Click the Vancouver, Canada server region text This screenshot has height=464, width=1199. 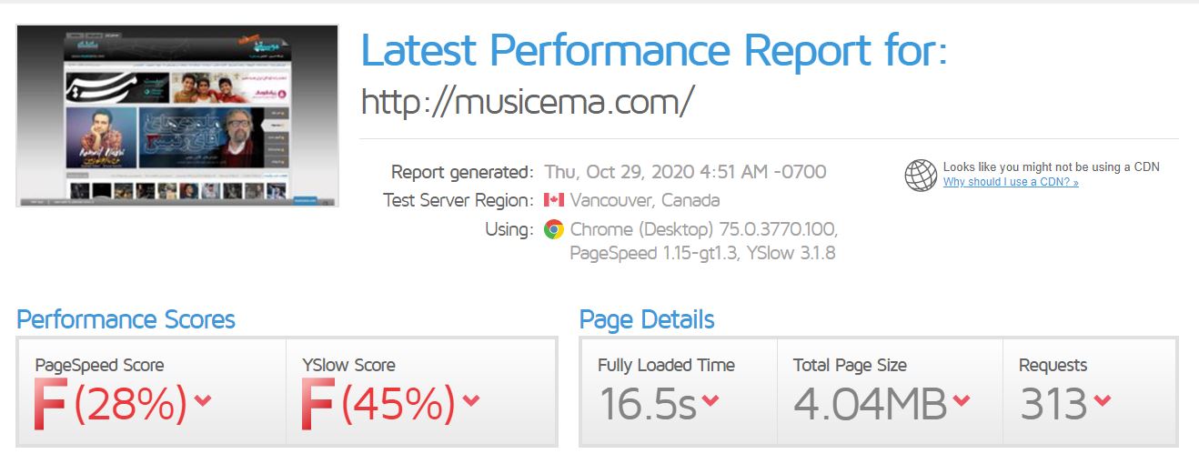click(644, 200)
